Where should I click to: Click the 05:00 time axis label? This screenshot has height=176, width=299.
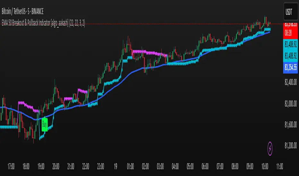190,166
